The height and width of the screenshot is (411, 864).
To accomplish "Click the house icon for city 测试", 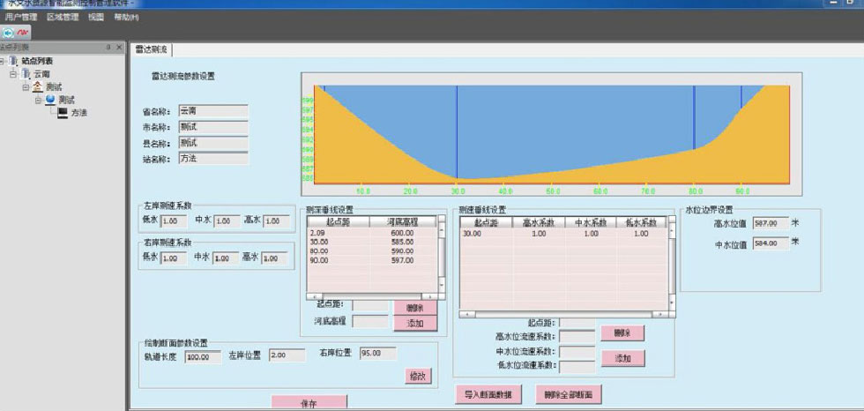I will [x=37, y=86].
